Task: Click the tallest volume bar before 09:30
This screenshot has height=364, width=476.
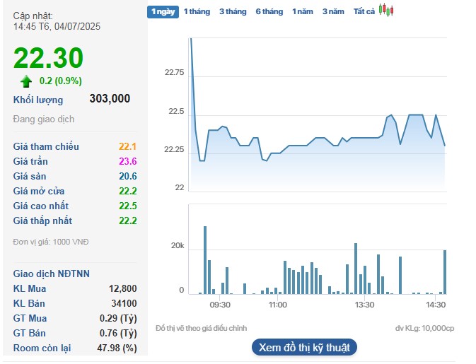Action: pos(205,260)
